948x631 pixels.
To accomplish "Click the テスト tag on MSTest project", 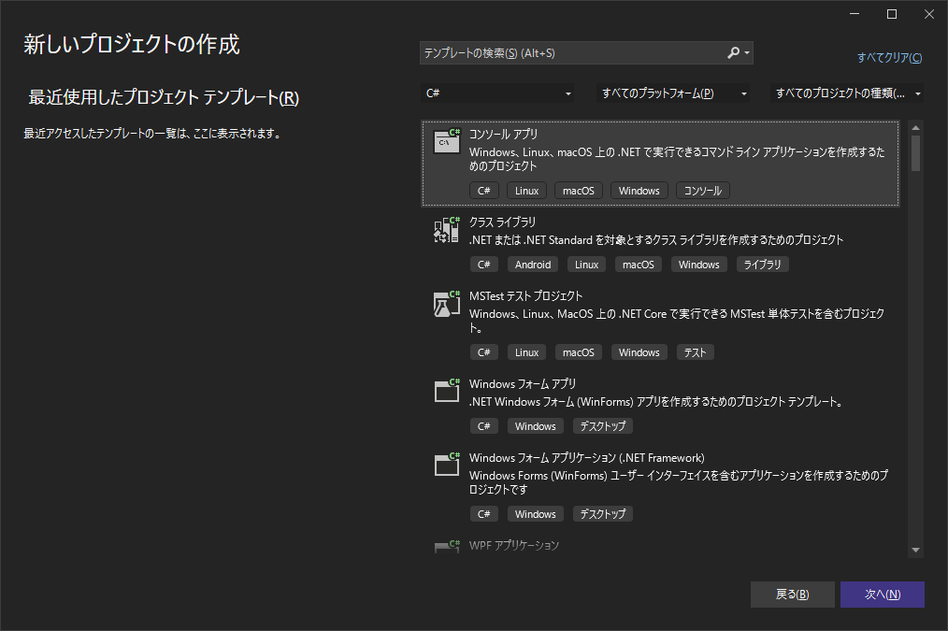I will point(695,352).
